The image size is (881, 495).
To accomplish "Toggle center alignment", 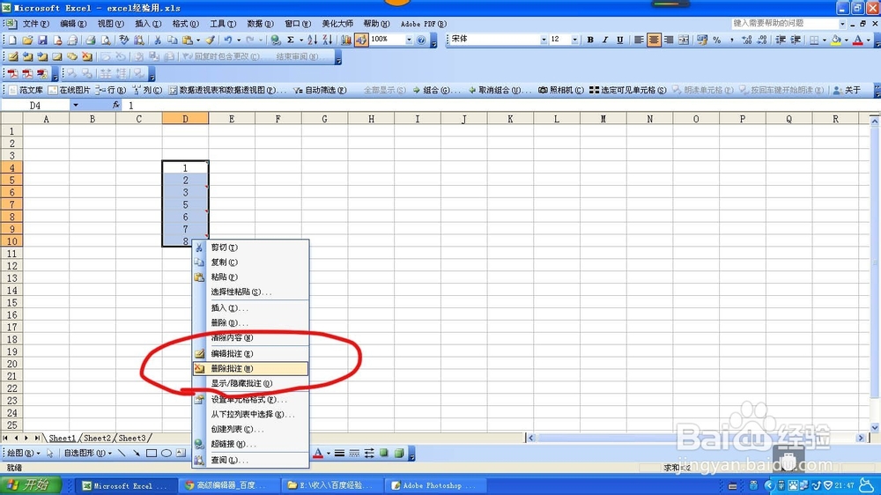I will tap(654, 40).
